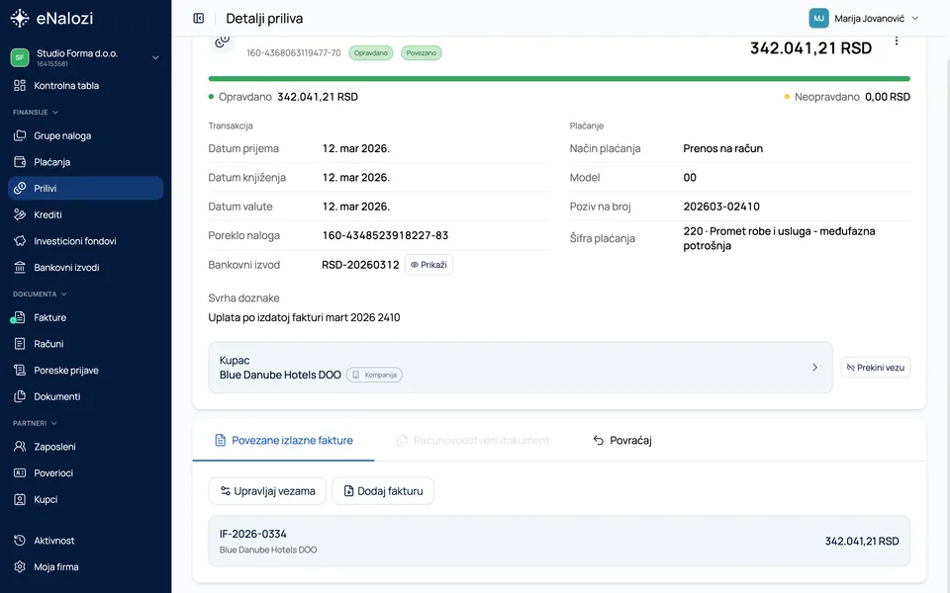
Task: Select Krediti icon in sidebar
Action: click(x=20, y=214)
